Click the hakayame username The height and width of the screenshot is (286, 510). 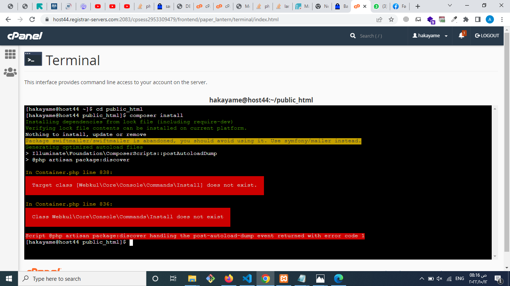click(429, 36)
